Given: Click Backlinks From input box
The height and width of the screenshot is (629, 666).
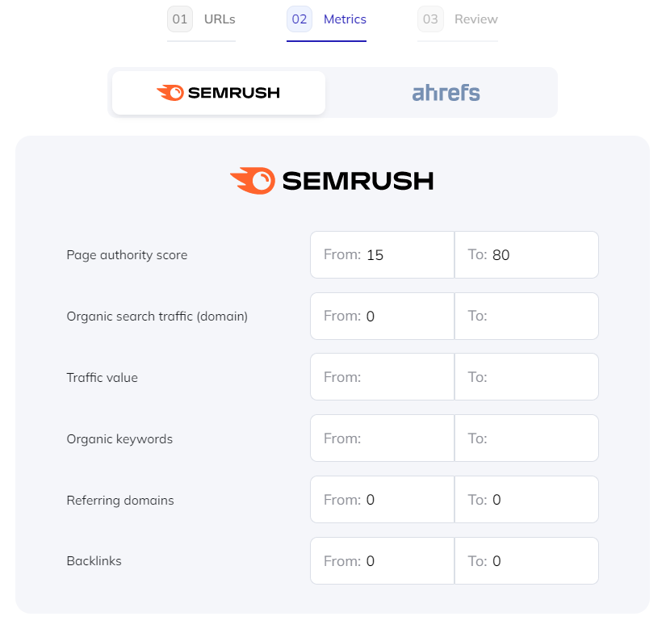Looking at the screenshot, I should point(383,561).
